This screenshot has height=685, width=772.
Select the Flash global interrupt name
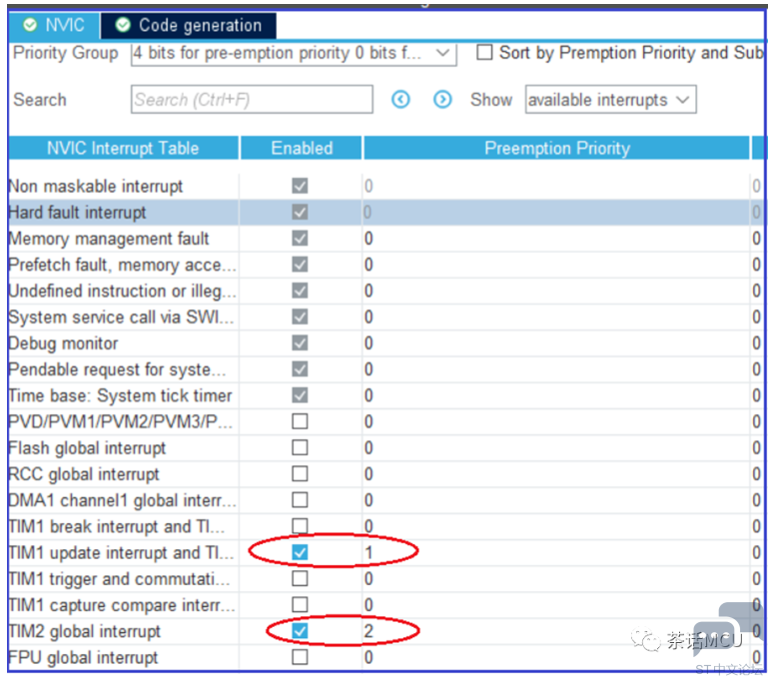coord(87,448)
